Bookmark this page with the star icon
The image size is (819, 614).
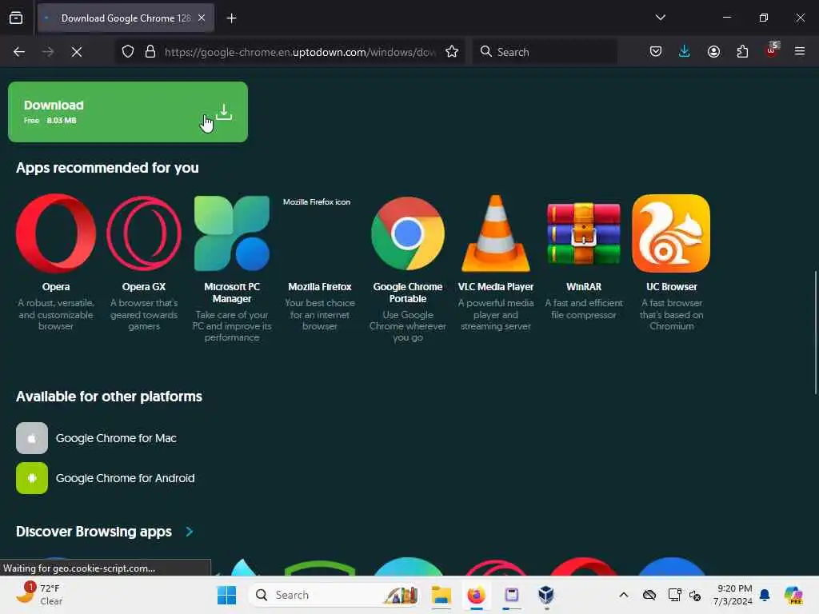click(452, 52)
